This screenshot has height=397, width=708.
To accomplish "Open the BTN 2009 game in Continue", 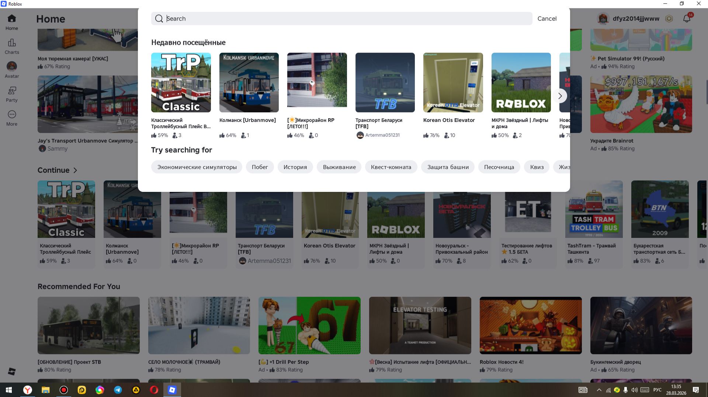I will tap(660, 209).
